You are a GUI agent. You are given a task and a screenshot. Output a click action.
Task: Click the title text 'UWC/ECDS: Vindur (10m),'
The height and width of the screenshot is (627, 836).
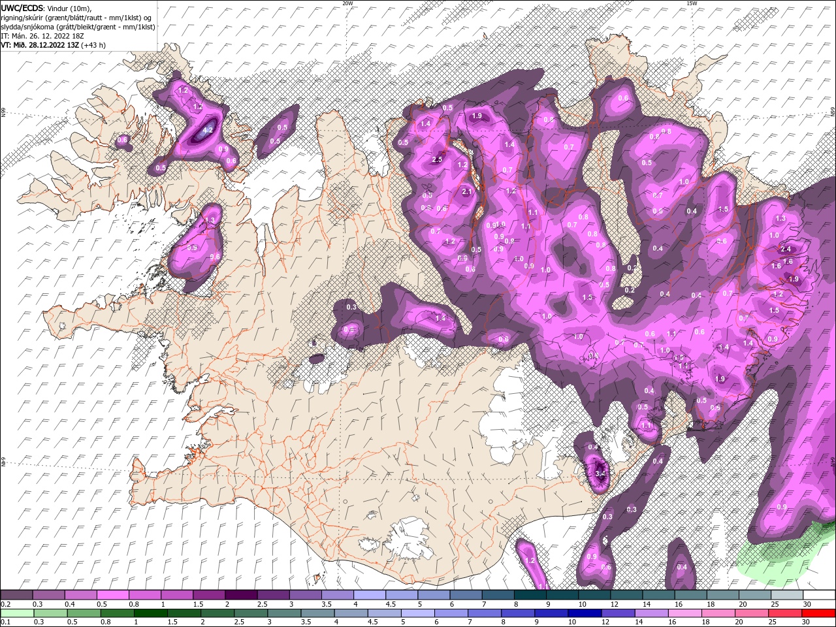46,7
